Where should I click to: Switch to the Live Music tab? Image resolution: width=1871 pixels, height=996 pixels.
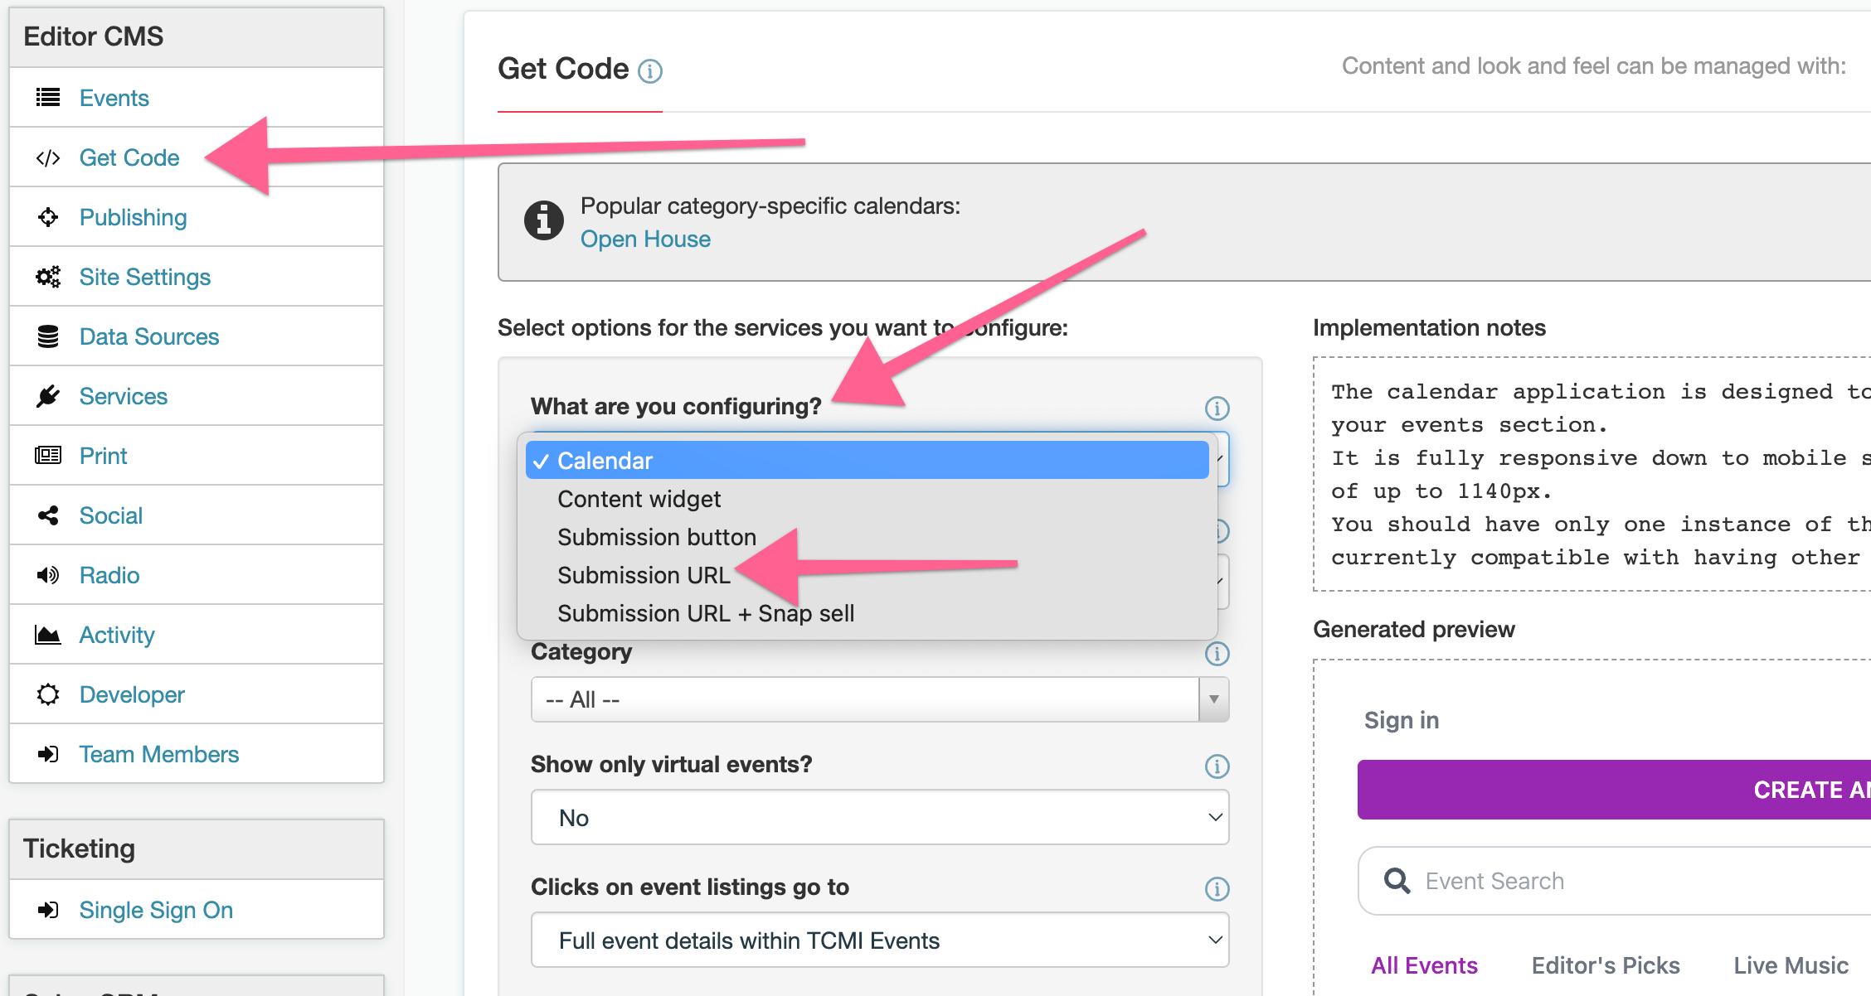(1791, 965)
